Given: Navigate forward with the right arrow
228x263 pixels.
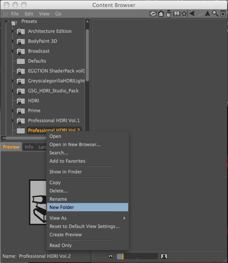Looking at the screenshot, I should [x=200, y=13].
